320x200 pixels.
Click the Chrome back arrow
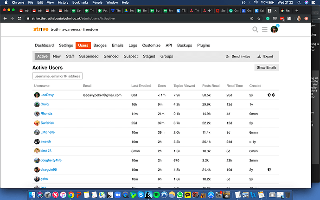pyautogui.click(x=5, y=19)
